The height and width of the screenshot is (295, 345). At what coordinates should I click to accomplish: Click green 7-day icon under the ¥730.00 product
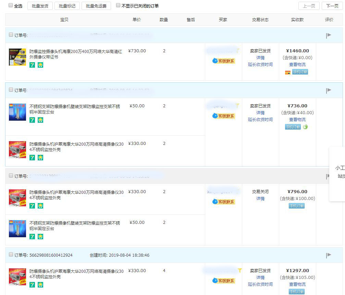(32, 65)
